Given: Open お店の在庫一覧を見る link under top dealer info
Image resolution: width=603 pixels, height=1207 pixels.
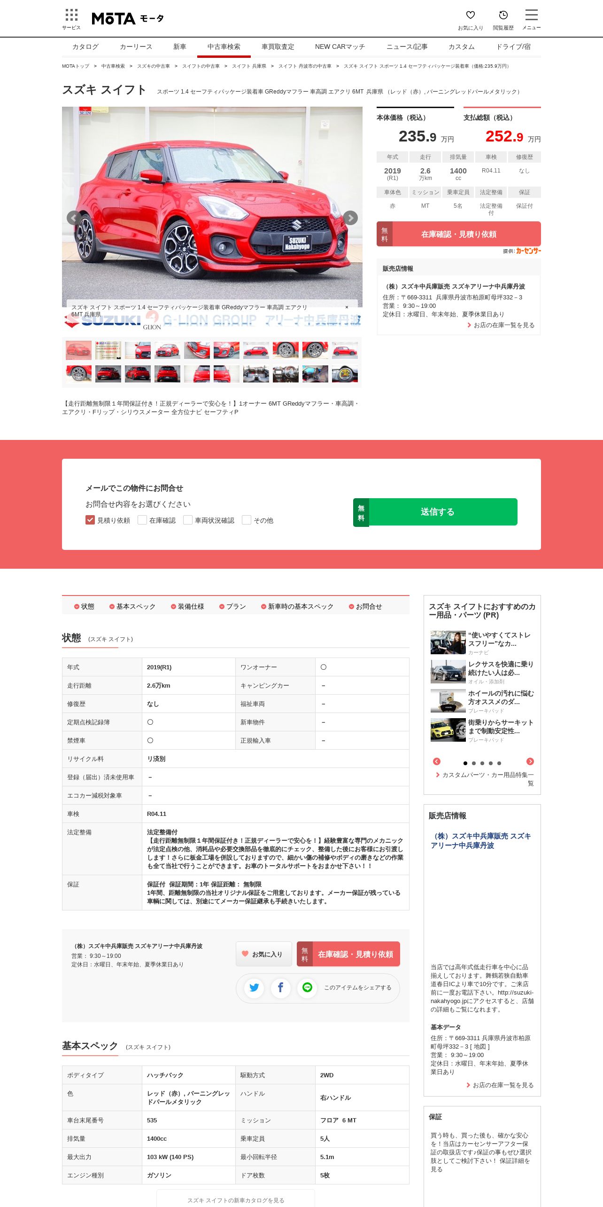Looking at the screenshot, I should 501,325.
